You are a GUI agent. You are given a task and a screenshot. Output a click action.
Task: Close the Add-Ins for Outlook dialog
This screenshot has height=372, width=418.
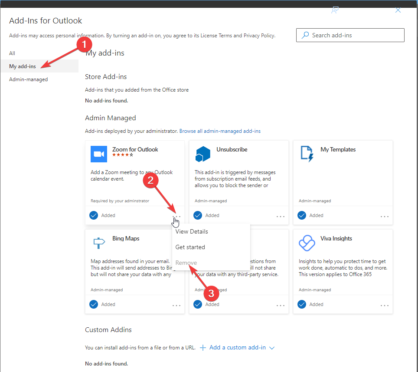[398, 10]
